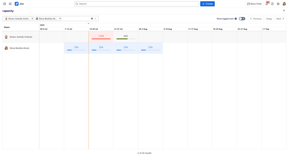Remove Alvaro Aranda Jiménez from the filter
289x156 pixels.
pyautogui.click(x=32, y=19)
